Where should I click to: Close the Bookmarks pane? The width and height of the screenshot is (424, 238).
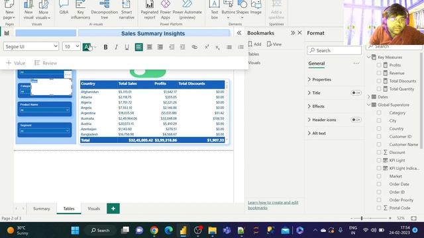pos(299,32)
